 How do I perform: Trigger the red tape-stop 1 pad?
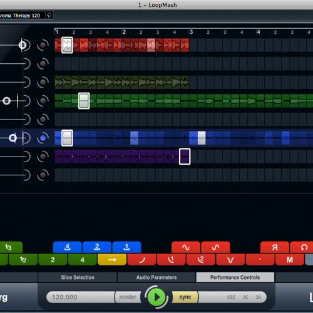[172, 260]
